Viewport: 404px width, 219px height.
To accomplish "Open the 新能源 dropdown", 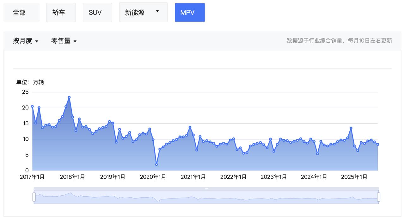I will 143,13.
